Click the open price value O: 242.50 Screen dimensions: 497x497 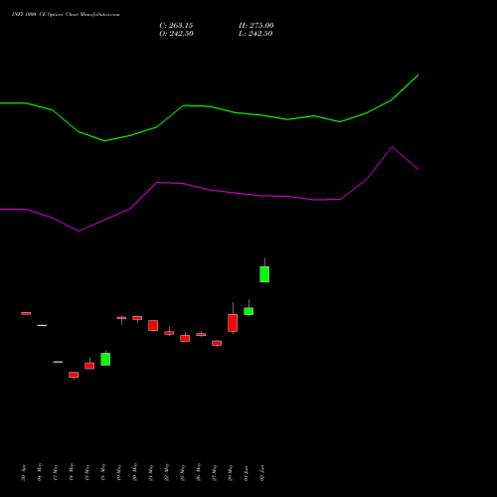point(176,34)
